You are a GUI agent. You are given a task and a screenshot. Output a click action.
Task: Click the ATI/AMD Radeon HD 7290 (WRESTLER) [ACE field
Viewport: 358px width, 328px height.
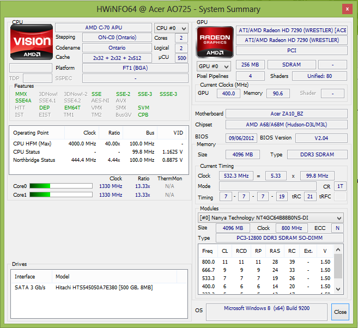click(292, 31)
